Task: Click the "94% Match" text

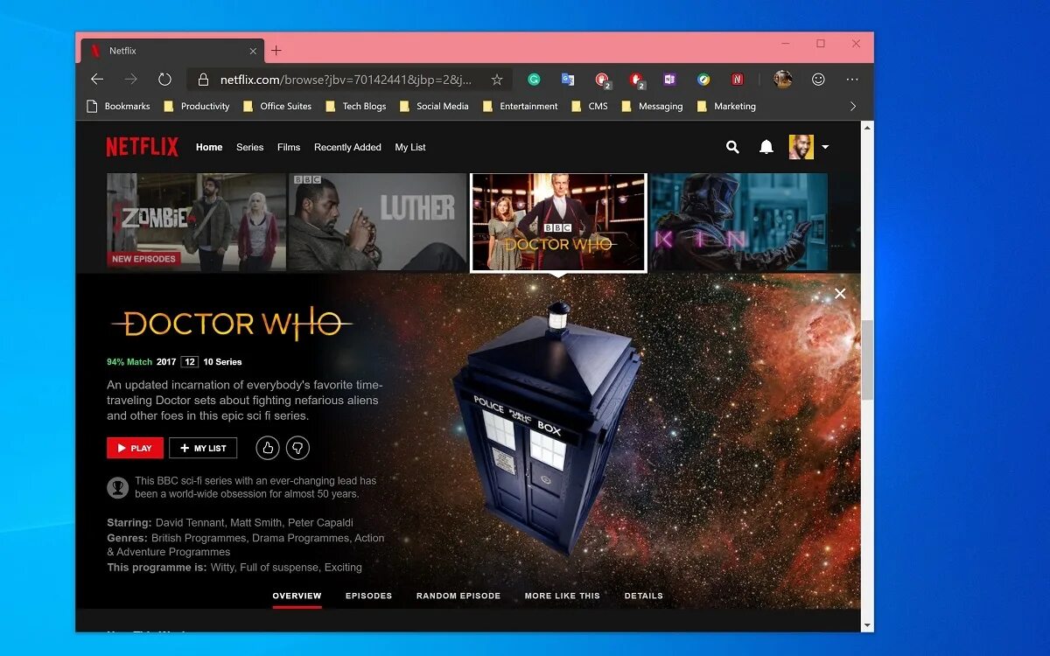Action: tap(129, 362)
